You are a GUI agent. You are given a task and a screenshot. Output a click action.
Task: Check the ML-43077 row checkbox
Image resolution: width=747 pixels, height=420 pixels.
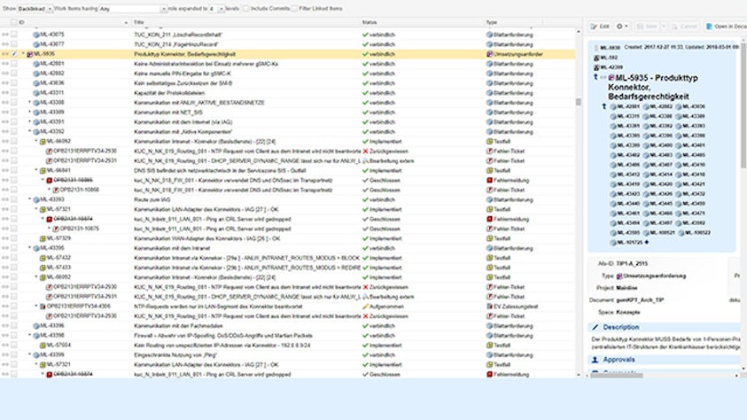(x=14, y=44)
